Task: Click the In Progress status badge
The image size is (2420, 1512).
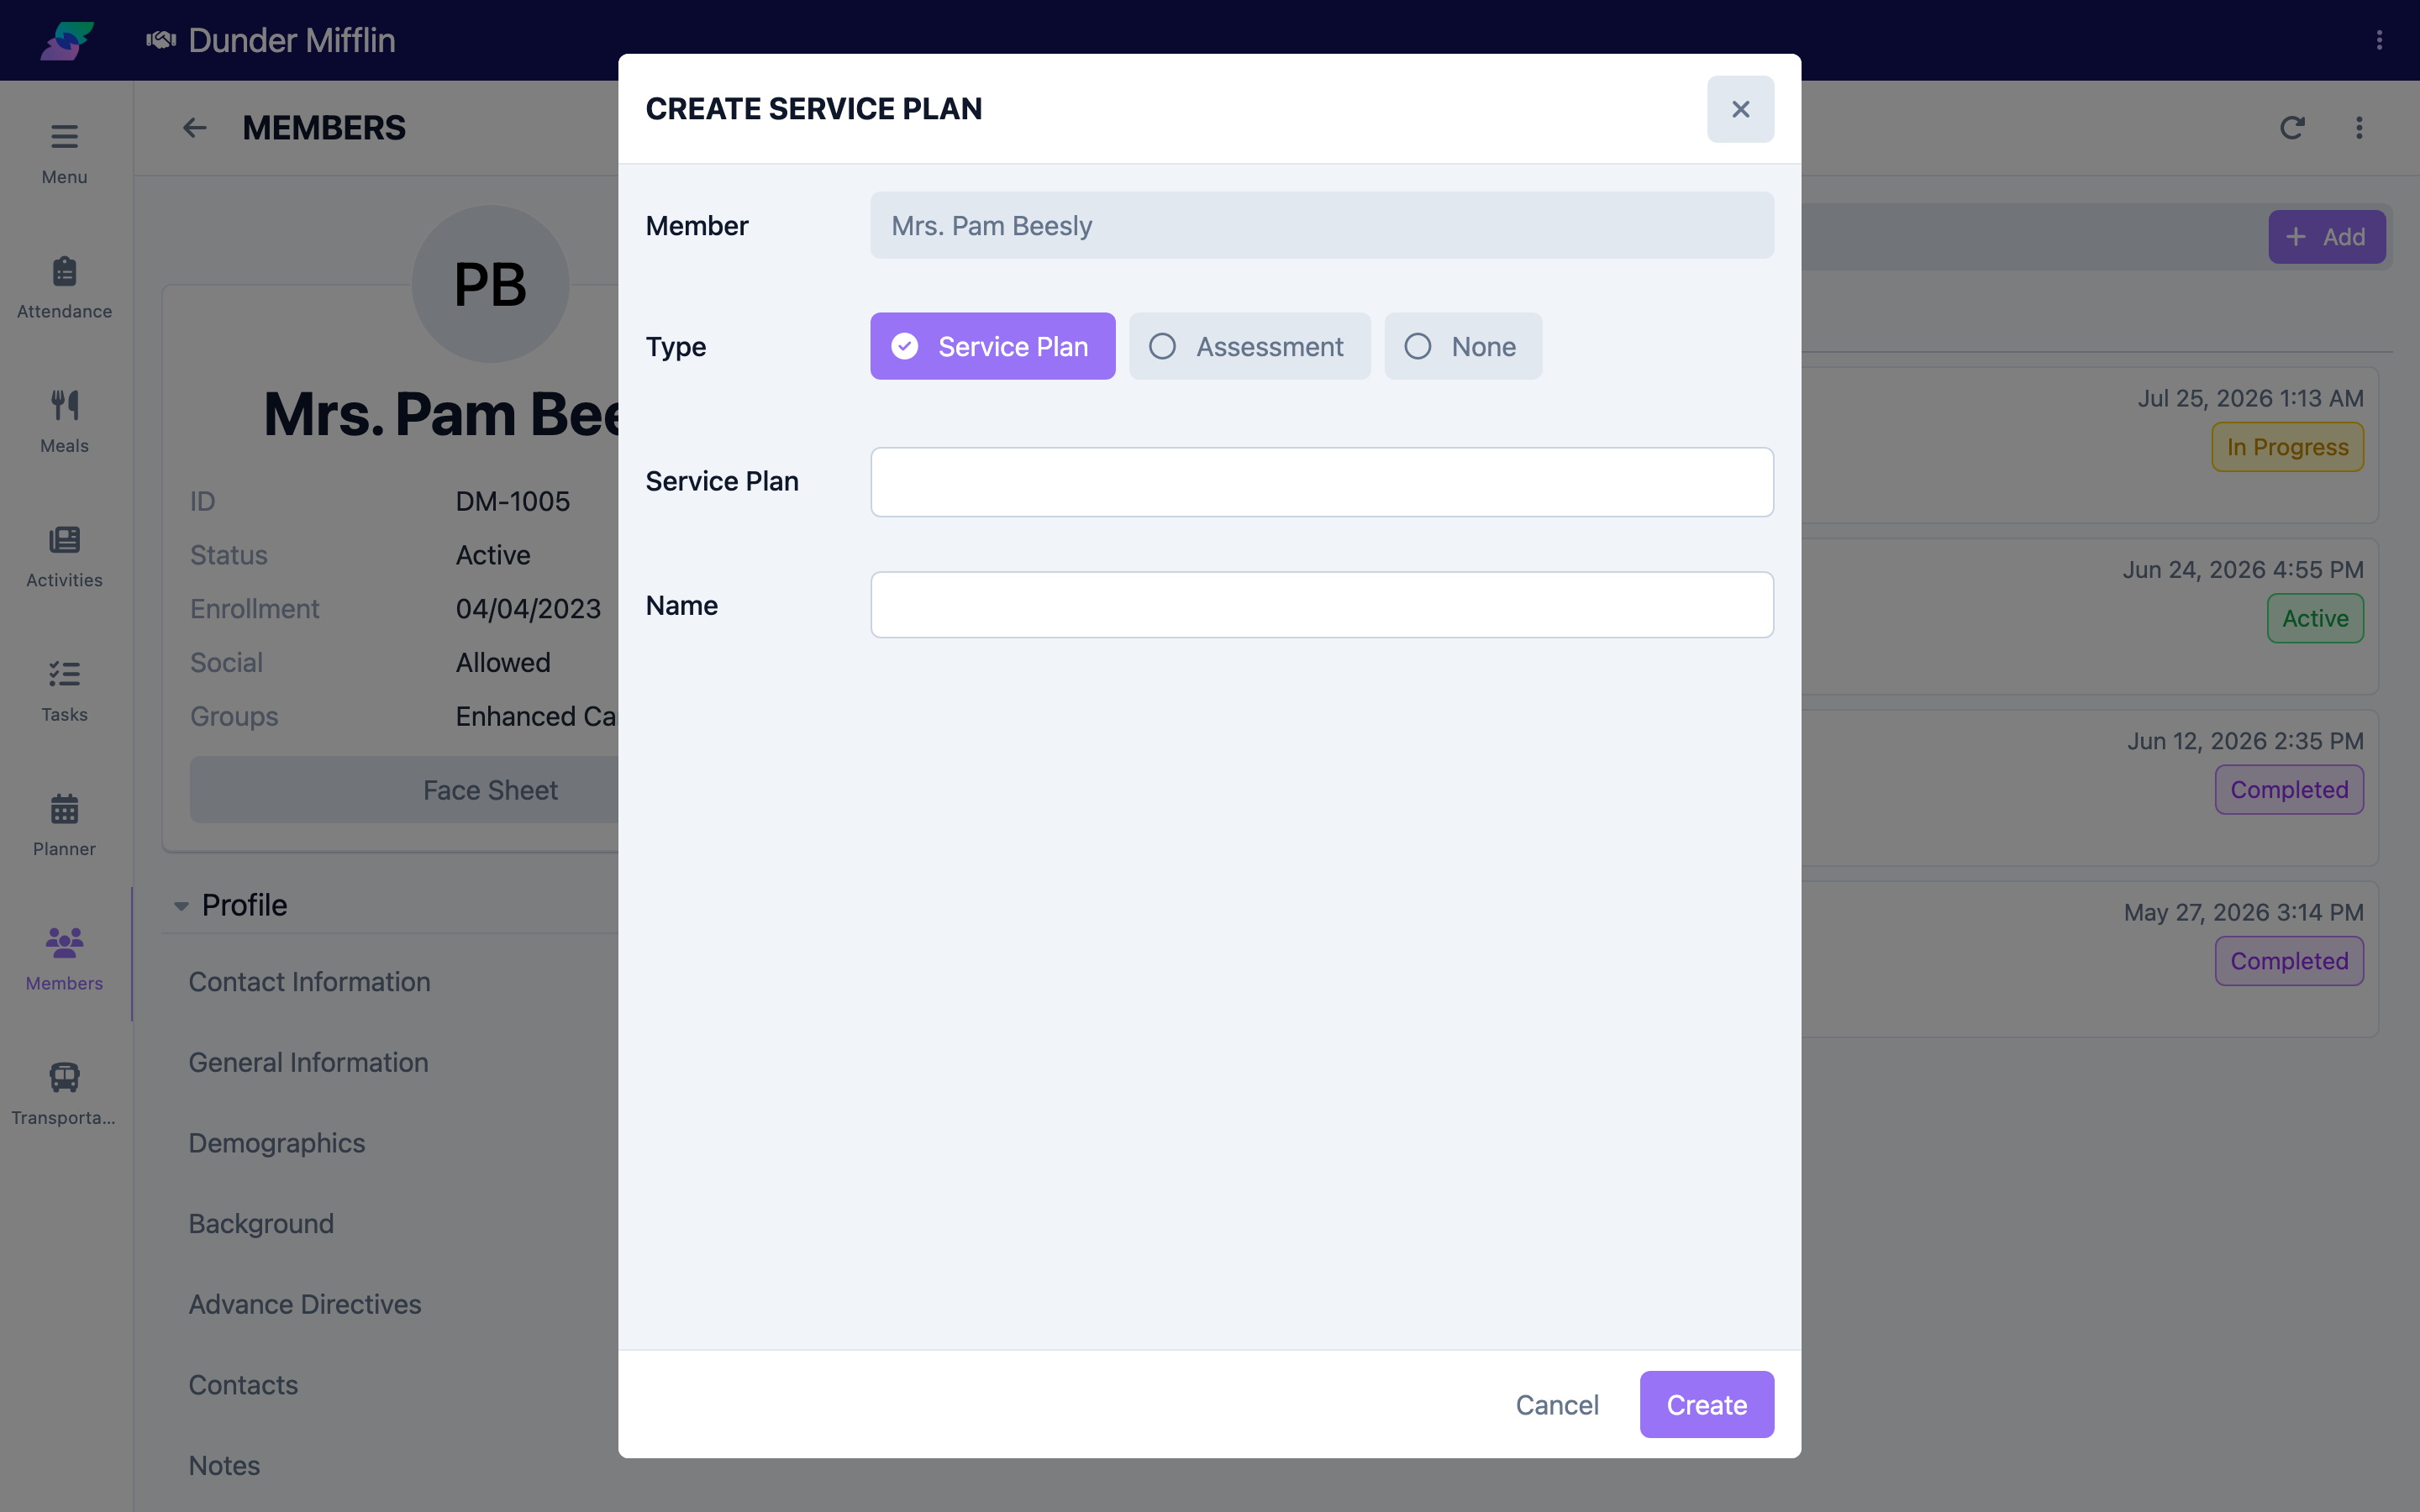Action: pos(2287,447)
